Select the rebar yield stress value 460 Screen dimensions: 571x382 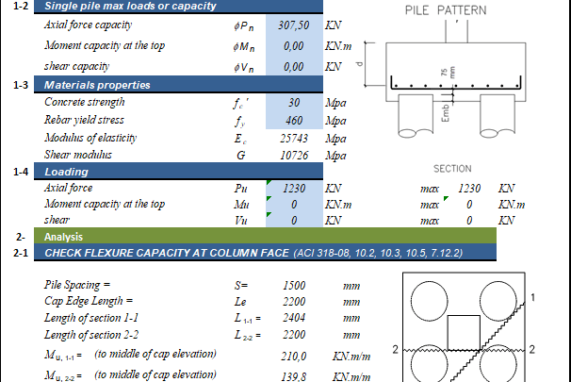[294, 121]
